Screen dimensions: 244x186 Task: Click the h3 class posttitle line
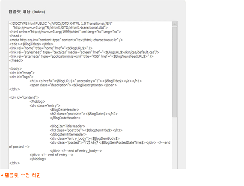point(86,130)
